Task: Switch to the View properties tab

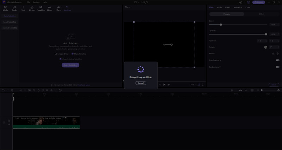Action: [x=211, y=7]
